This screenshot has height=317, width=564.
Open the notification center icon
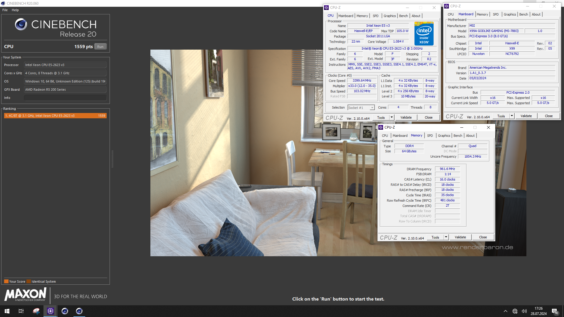point(555,311)
